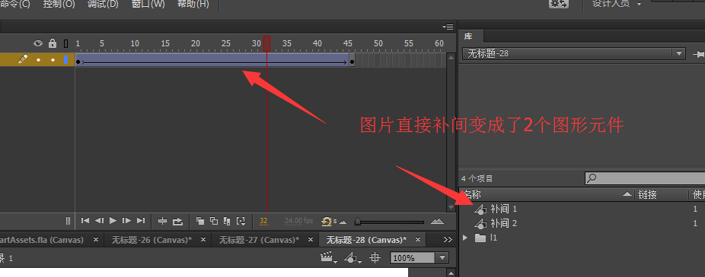Step forward one frame
Image resolution: width=705 pixels, height=277 pixels.
pos(127,221)
